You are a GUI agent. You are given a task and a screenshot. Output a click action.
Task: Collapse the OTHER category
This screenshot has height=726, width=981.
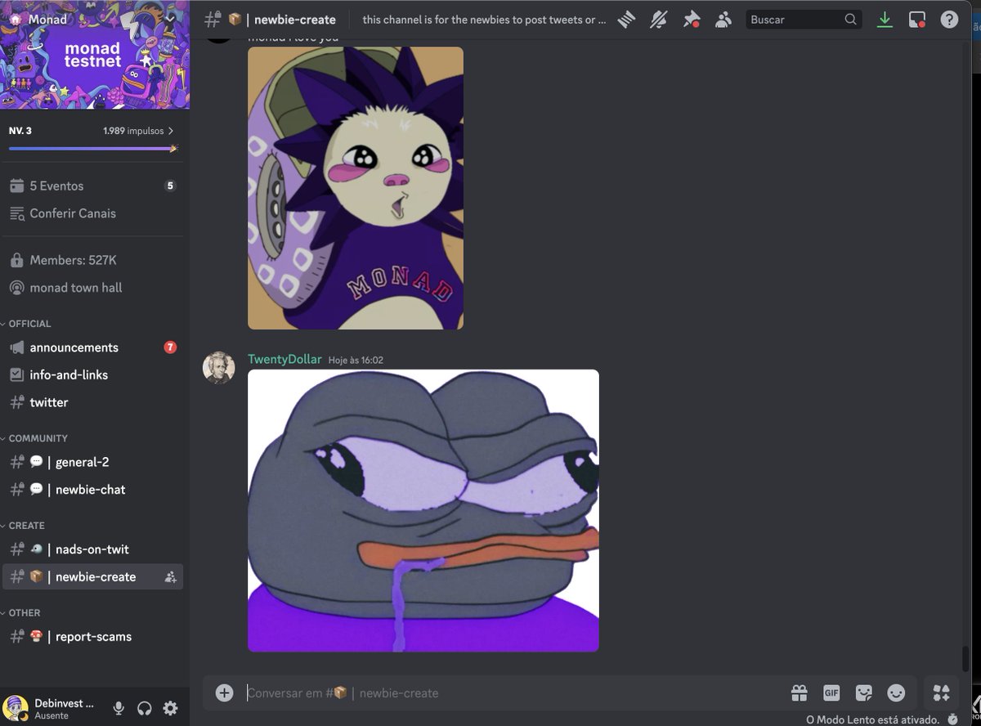pos(25,613)
